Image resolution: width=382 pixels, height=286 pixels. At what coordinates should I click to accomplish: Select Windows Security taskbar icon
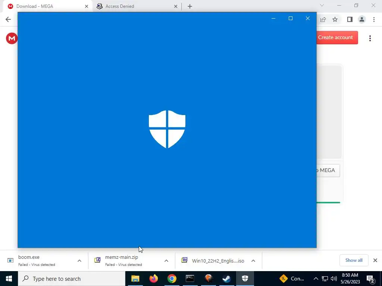[x=245, y=279]
